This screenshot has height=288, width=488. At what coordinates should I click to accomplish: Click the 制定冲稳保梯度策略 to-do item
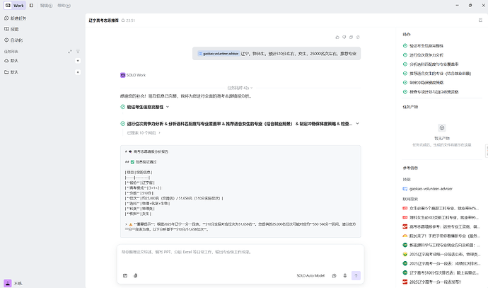[x=423, y=83]
